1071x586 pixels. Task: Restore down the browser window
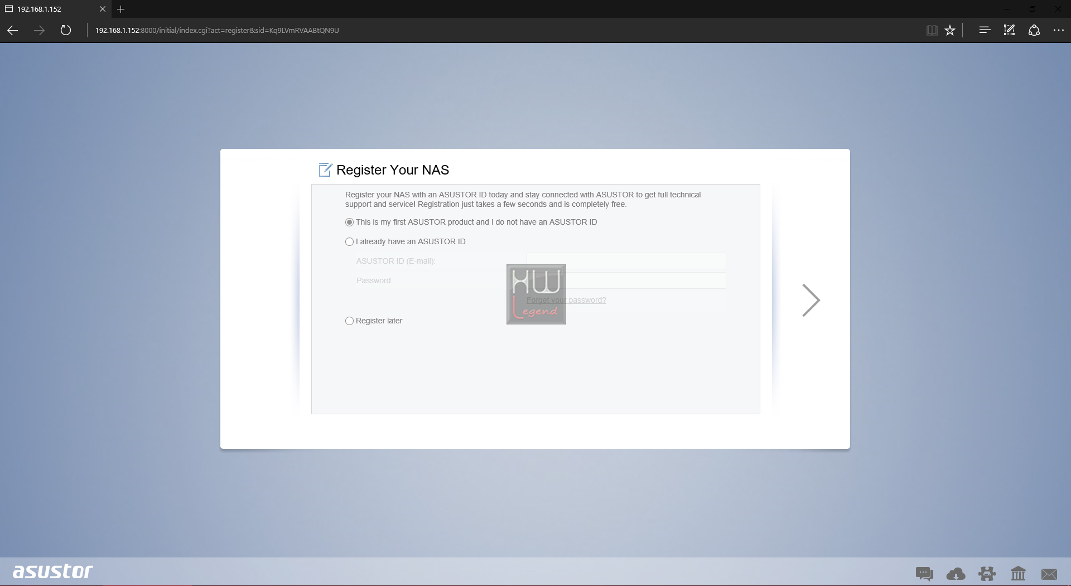coord(1033,9)
